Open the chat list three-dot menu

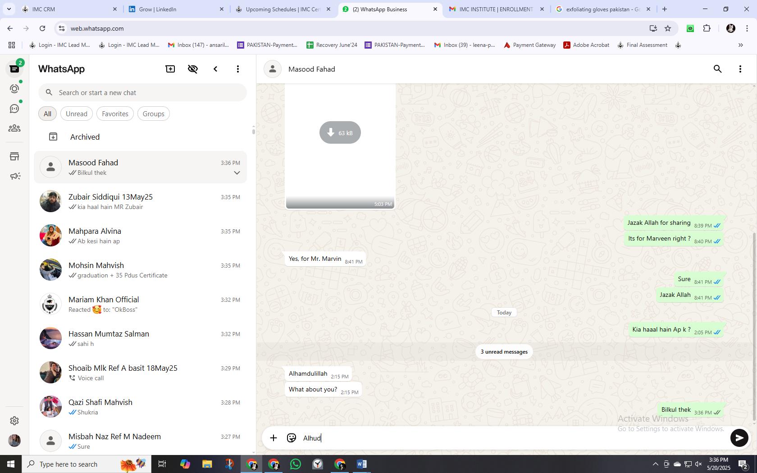click(x=238, y=69)
